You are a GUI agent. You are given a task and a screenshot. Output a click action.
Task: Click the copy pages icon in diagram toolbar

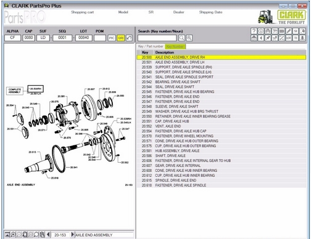coord(42,235)
